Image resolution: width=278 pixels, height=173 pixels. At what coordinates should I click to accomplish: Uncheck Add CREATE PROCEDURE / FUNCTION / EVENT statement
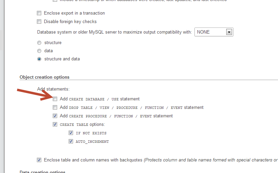pos(55,116)
